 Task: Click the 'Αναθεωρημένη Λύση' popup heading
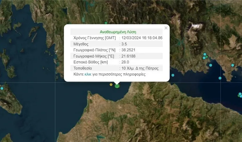point(118,32)
